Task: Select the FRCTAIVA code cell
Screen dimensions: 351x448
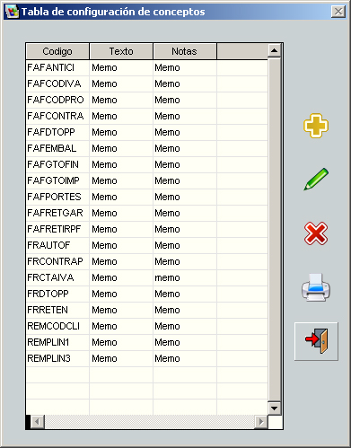Action: point(57,277)
